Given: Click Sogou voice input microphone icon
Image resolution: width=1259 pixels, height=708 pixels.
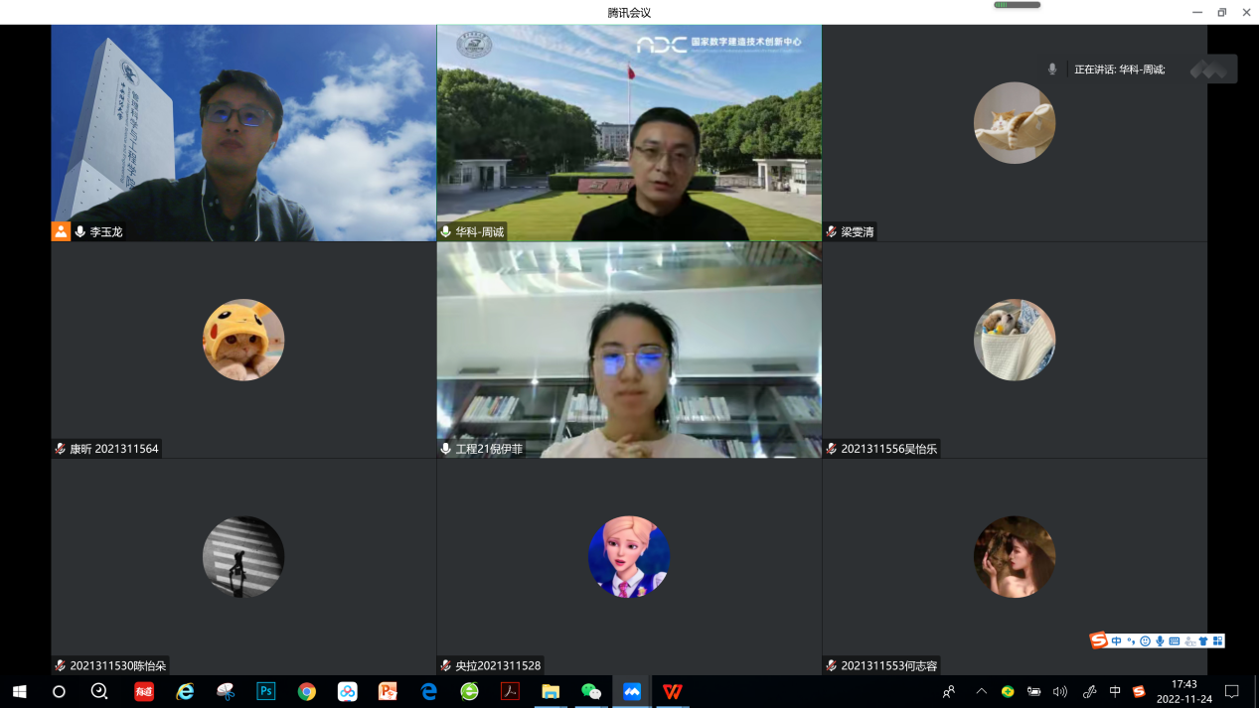Looking at the screenshot, I should point(1160,640).
